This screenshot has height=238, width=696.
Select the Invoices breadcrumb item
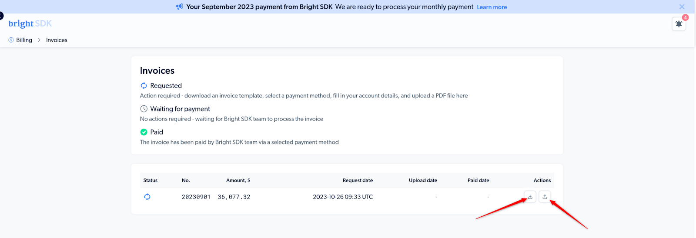click(x=57, y=40)
